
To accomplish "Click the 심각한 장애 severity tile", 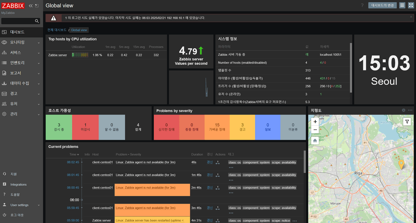I will coord(166,127).
